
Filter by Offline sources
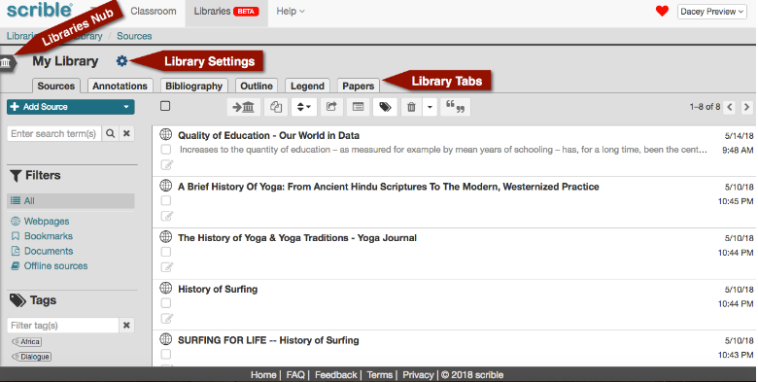point(55,266)
